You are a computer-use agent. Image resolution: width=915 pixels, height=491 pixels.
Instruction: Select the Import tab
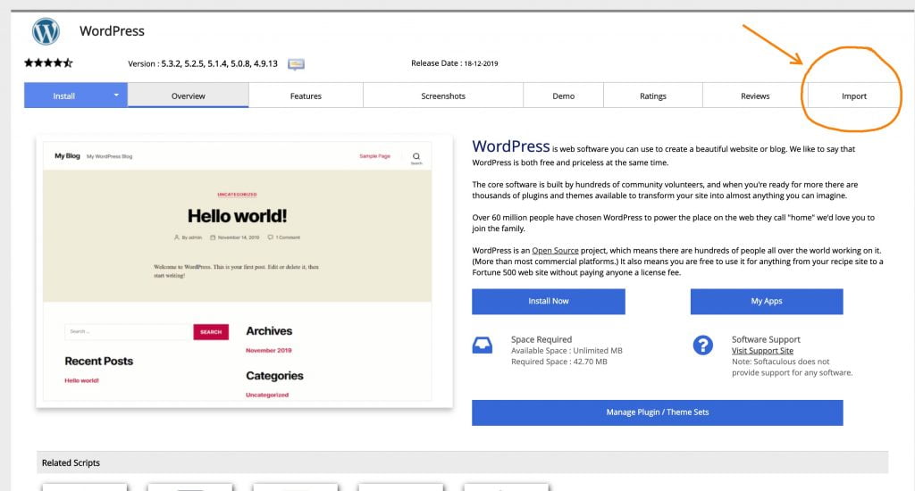(853, 96)
